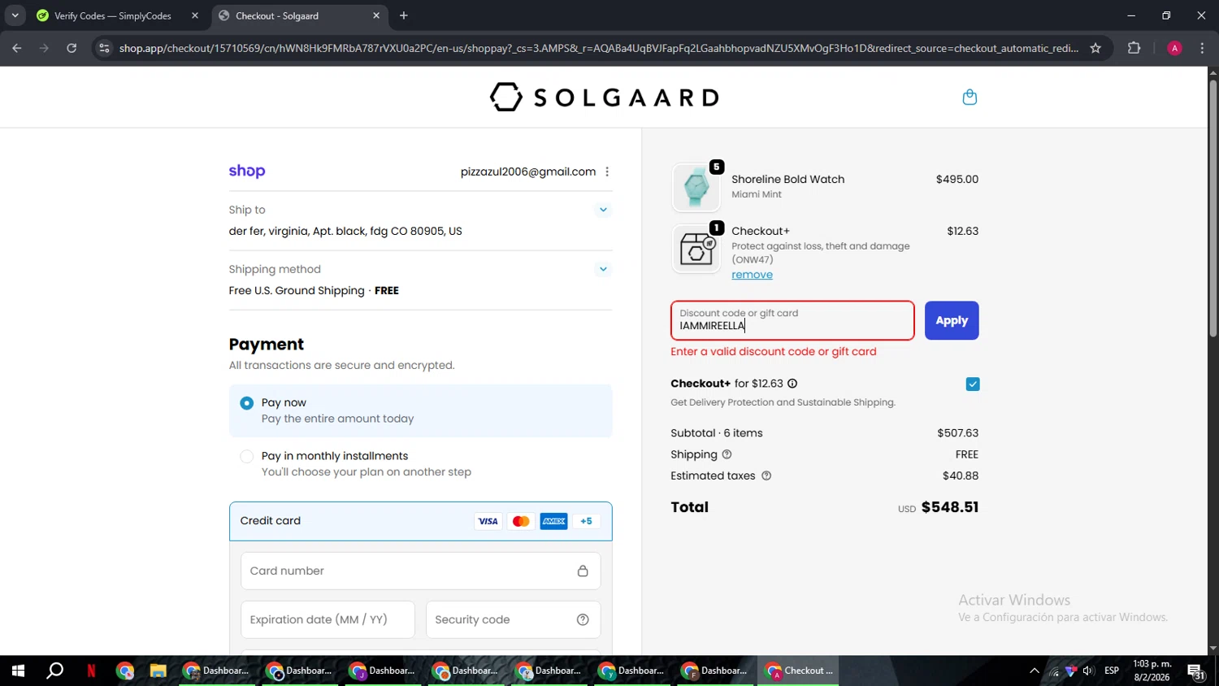Click the Shoreline Bold Watch name
This screenshot has height=686, width=1219.
pyautogui.click(x=787, y=179)
